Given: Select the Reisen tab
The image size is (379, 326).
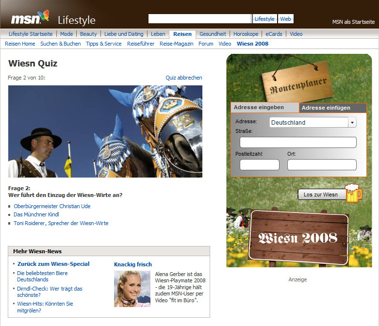Looking at the screenshot, I should (182, 34).
